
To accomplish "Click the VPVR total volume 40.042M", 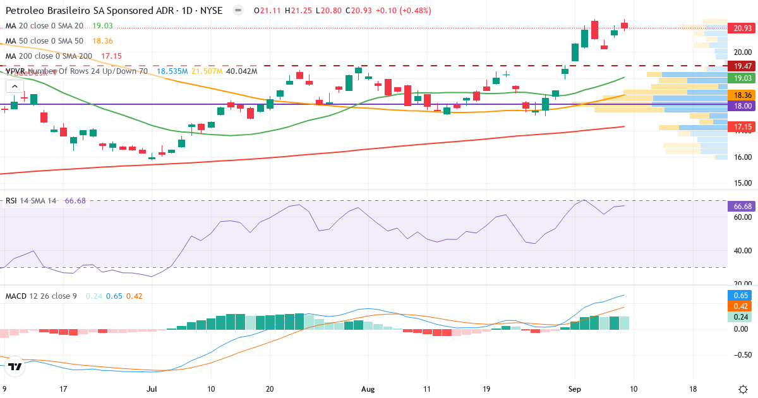I will pos(242,71).
